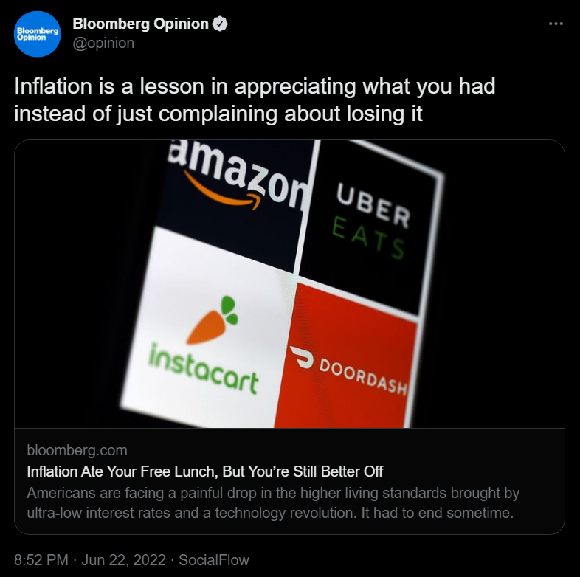Open the tweet's three-dot more menu
This screenshot has height=577, width=580.
(556, 24)
